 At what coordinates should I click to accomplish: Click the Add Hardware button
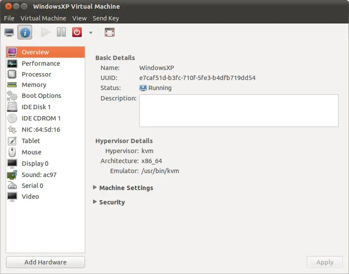click(45, 262)
